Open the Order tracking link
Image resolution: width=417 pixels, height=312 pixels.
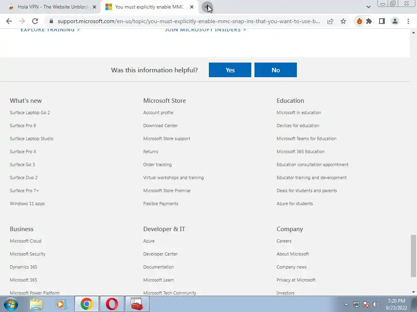(x=158, y=165)
